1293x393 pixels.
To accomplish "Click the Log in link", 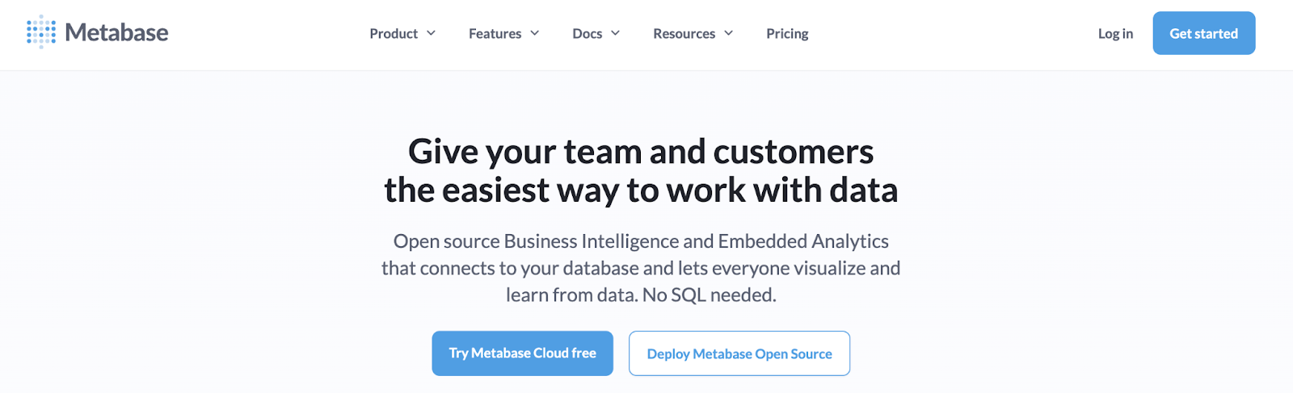I will tap(1115, 34).
